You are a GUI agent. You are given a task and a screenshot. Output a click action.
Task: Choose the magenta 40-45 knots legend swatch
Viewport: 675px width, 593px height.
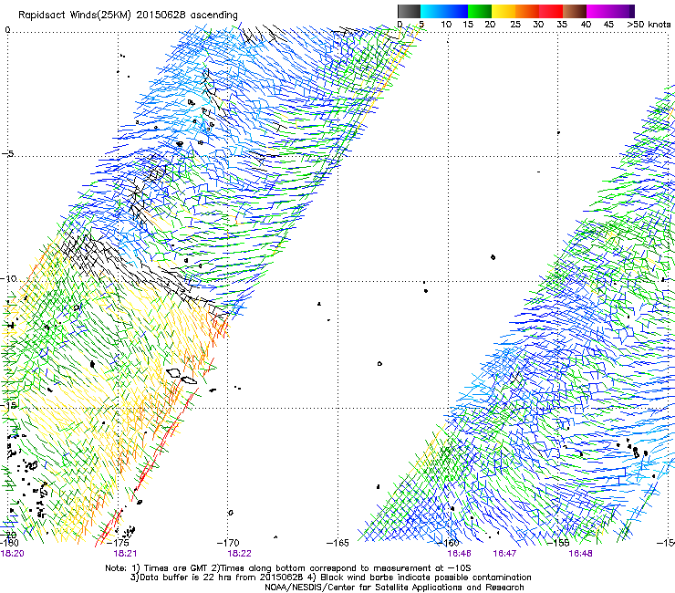click(x=598, y=11)
